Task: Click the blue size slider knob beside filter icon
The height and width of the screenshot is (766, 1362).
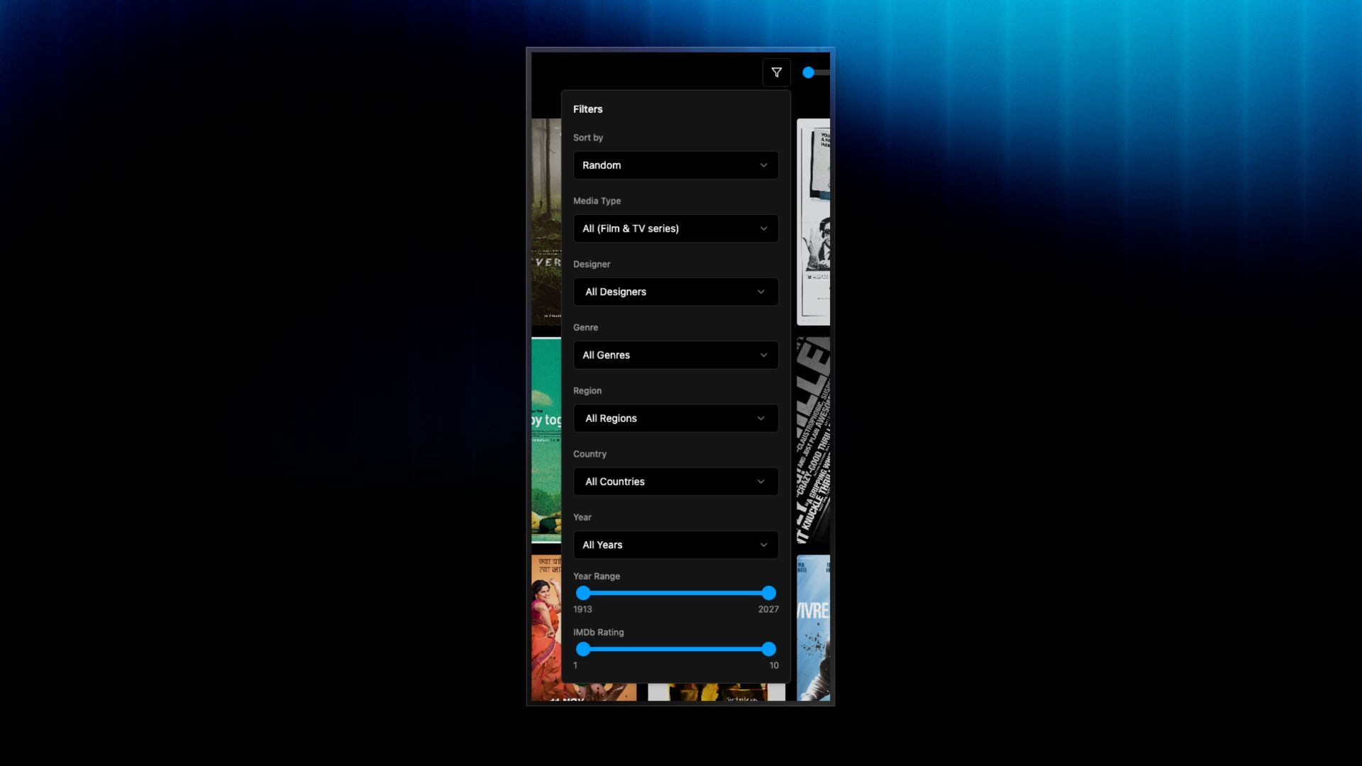Action: (x=808, y=72)
